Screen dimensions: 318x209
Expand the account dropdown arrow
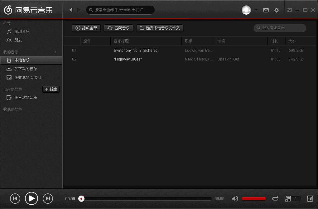click(256, 10)
